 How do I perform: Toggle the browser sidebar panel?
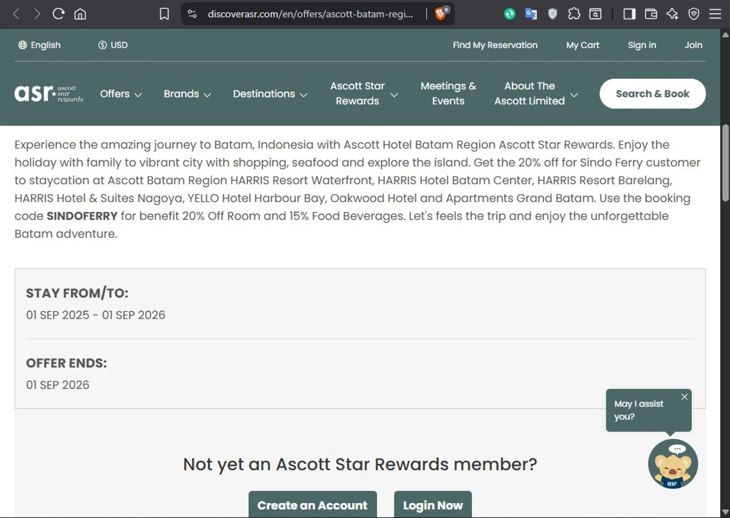(x=629, y=14)
